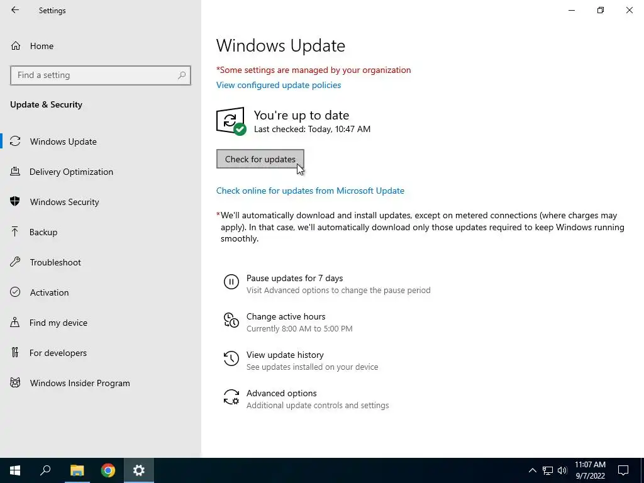The image size is (644, 483).
Task: Click 'You're up to date' status text
Action: pos(301,115)
